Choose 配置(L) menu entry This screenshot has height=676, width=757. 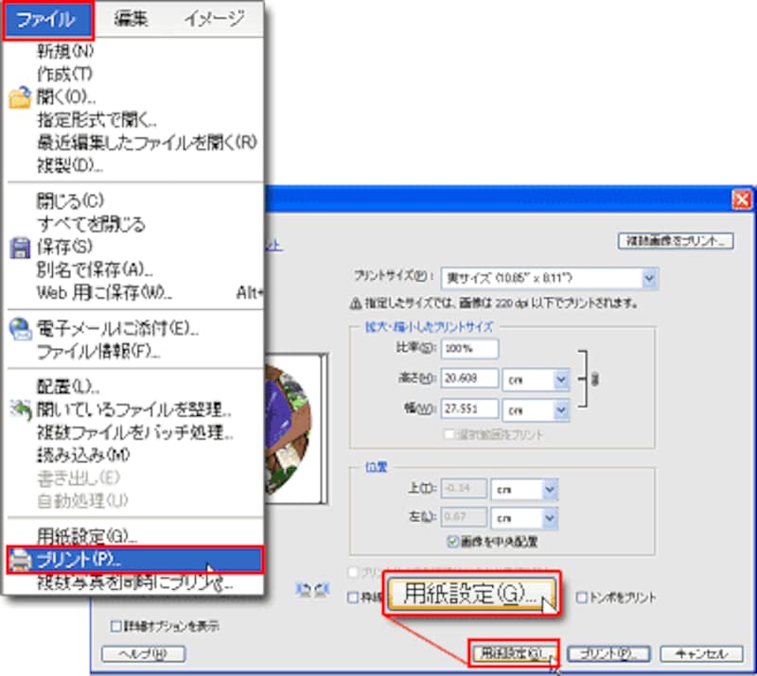68,387
